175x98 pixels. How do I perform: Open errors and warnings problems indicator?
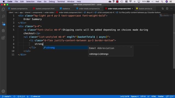(x=21, y=96)
